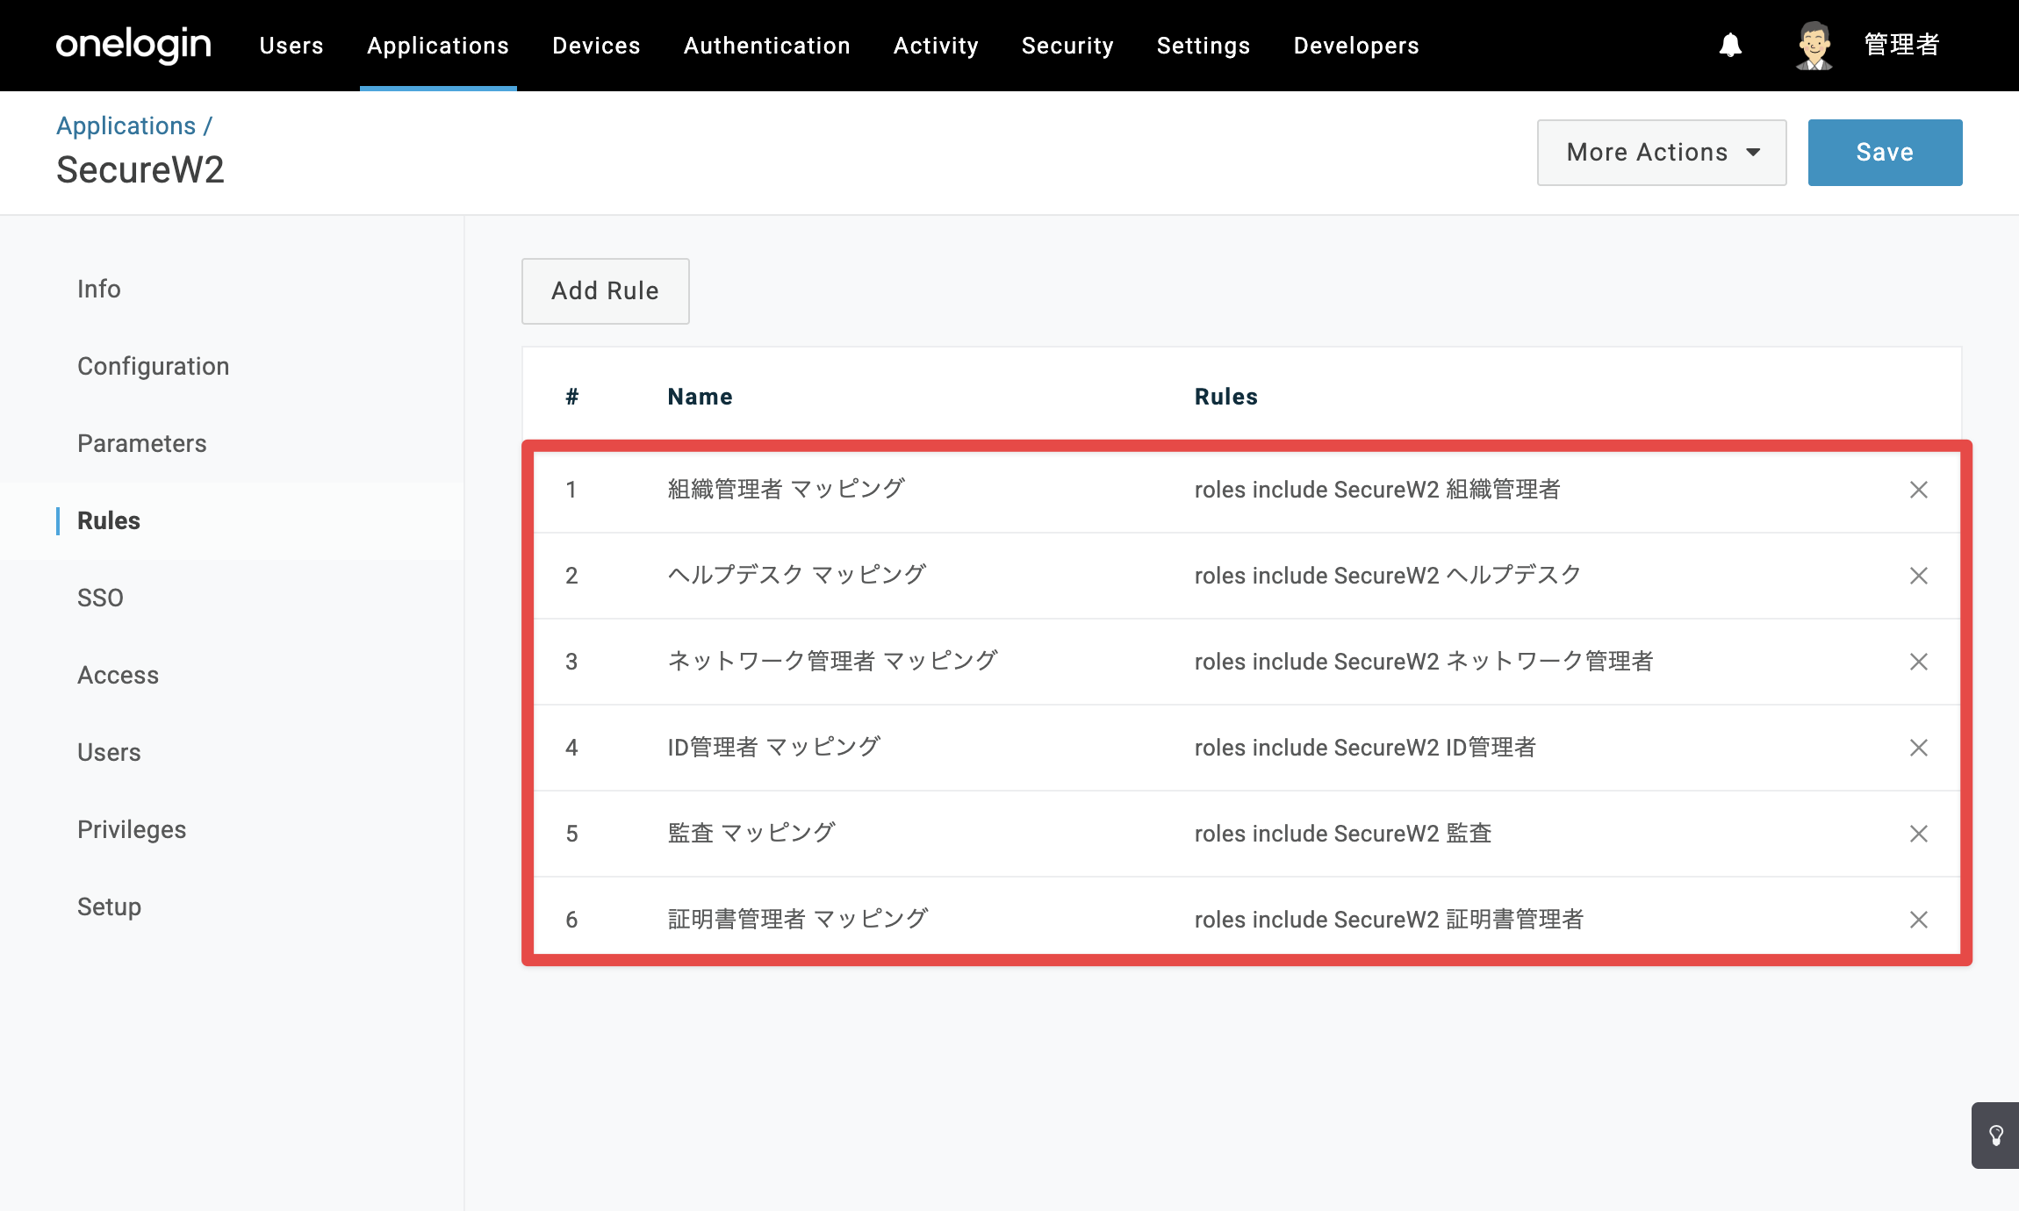The width and height of the screenshot is (2019, 1211).
Task: Remove the ID管理者 マッピング rule
Action: pyautogui.click(x=1919, y=748)
